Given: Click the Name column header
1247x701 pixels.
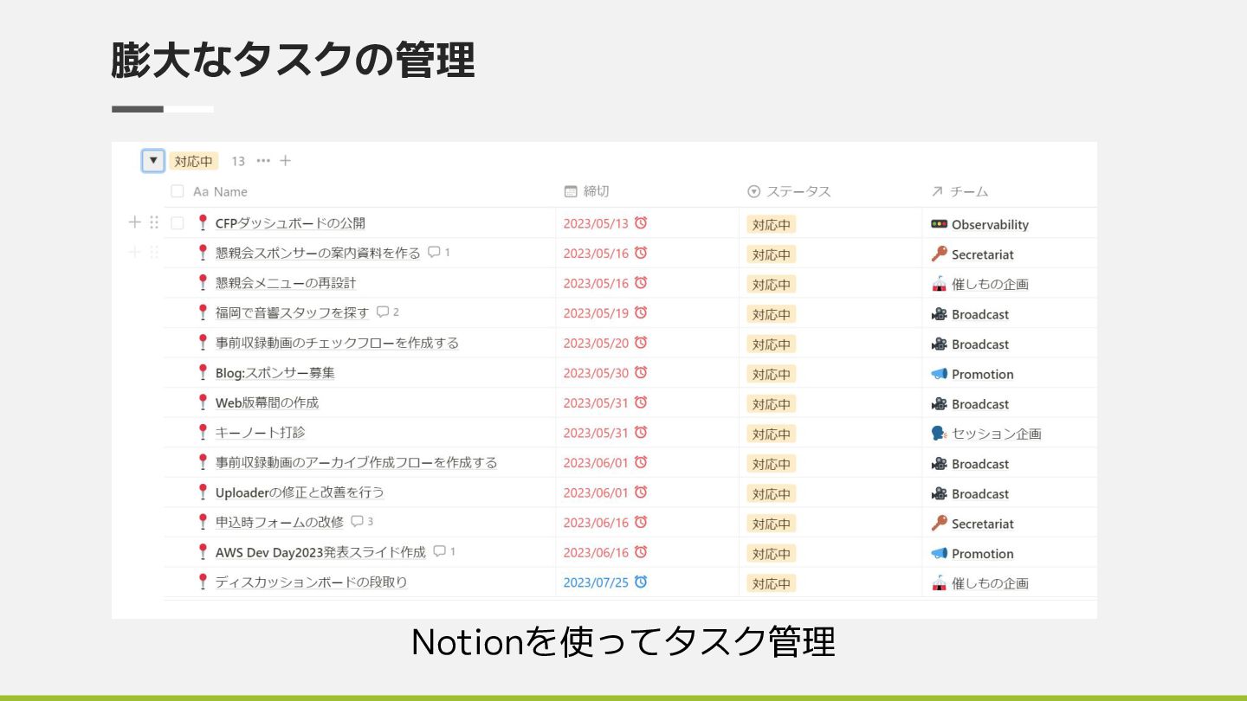Looking at the screenshot, I should pos(230,192).
